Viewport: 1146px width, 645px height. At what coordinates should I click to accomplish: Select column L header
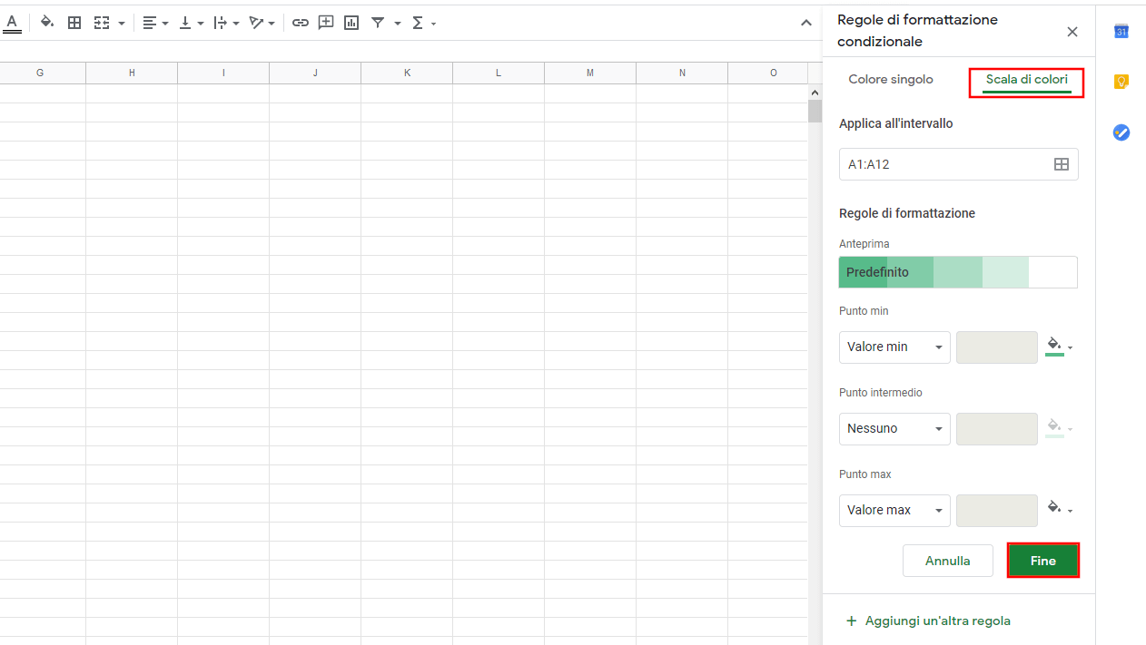[499, 73]
